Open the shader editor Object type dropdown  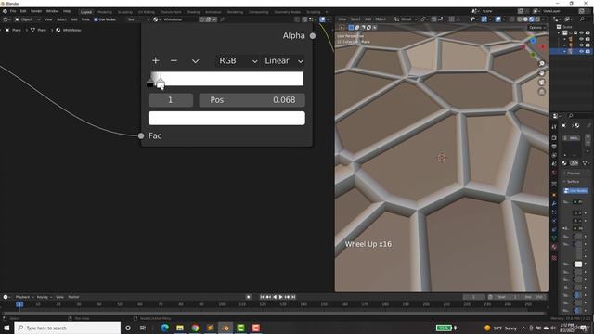(27, 19)
